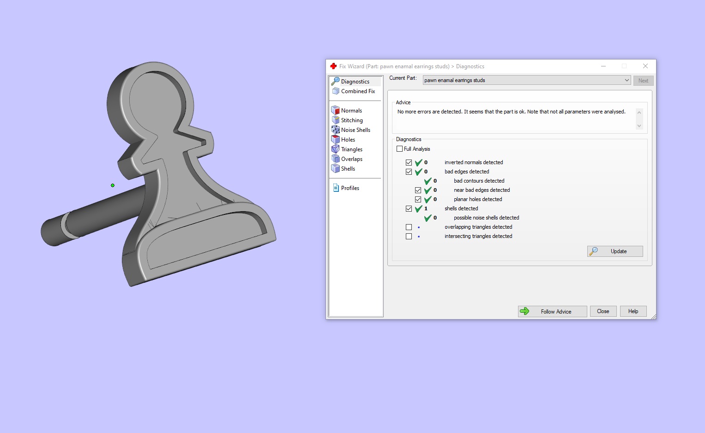
Task: Click the Update button label
Action: [x=619, y=251]
